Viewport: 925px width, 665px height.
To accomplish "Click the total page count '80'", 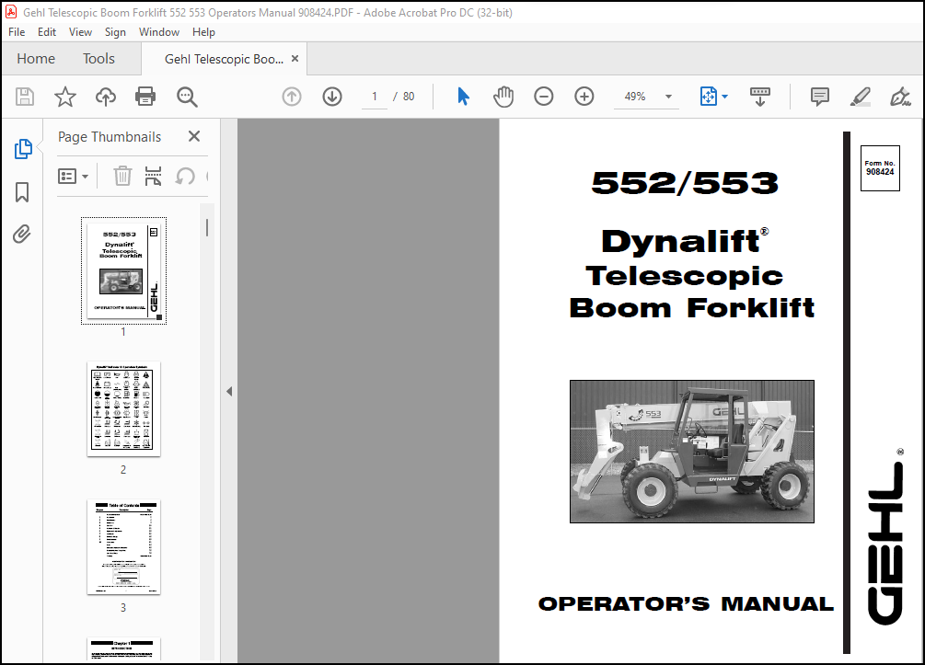I will pos(409,97).
